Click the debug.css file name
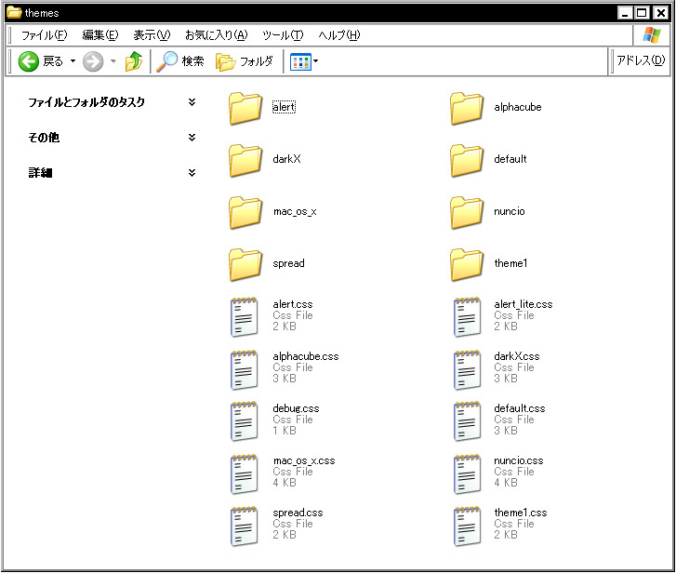The width and height of the screenshot is (676, 573). coord(296,408)
